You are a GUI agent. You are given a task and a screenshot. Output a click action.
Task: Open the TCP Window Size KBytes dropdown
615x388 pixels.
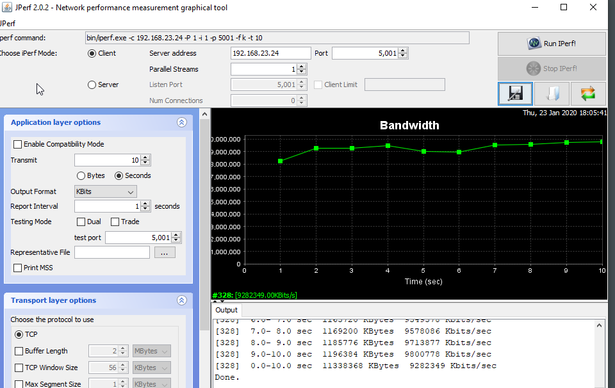click(151, 368)
